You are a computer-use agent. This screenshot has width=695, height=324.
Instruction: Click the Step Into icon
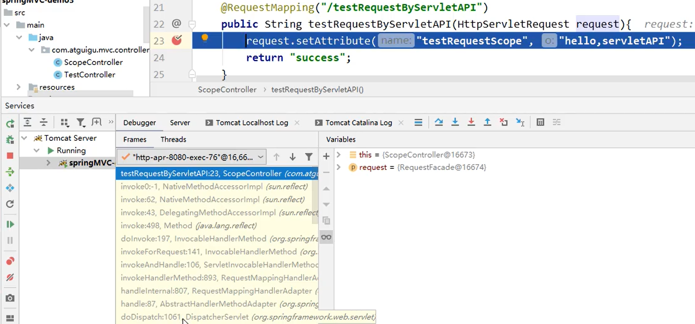[x=455, y=122]
